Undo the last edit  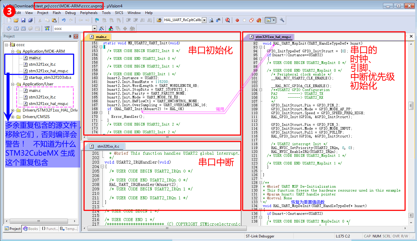(63, 20)
